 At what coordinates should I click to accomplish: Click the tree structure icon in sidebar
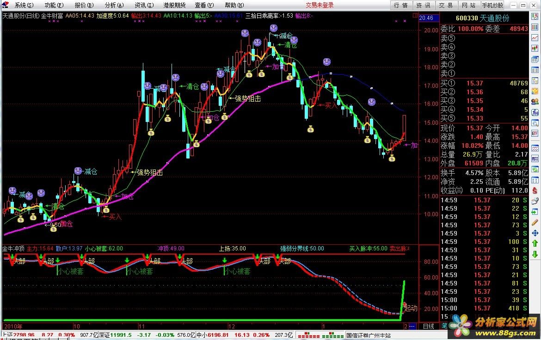(x=535, y=81)
